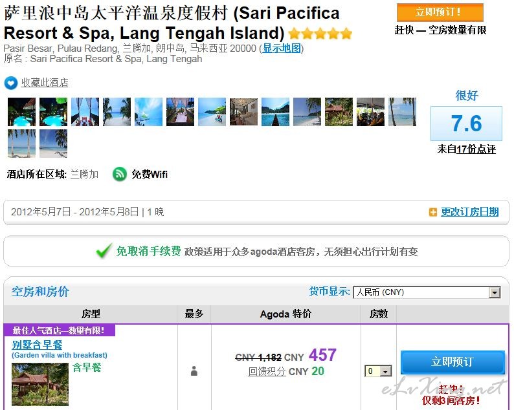Click the green checkmark icon
Viewport: 514px width, 410px height.
(104, 251)
